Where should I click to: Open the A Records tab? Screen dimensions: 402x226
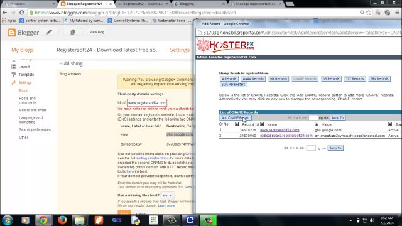click(x=229, y=79)
